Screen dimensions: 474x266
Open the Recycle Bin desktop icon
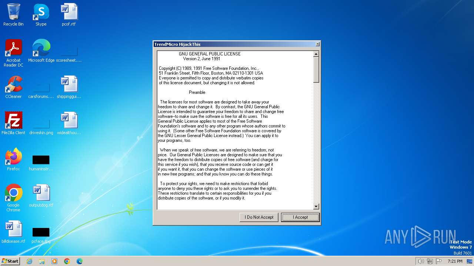point(13,15)
